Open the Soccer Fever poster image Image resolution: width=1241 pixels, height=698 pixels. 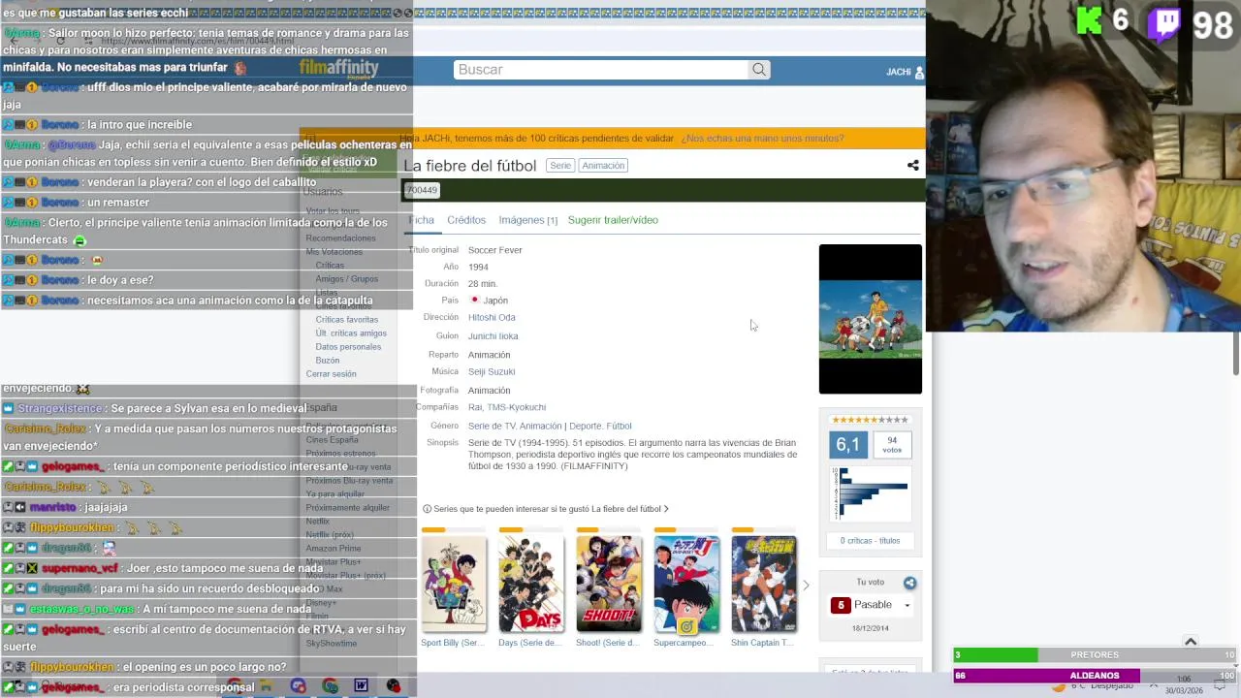pos(871,319)
